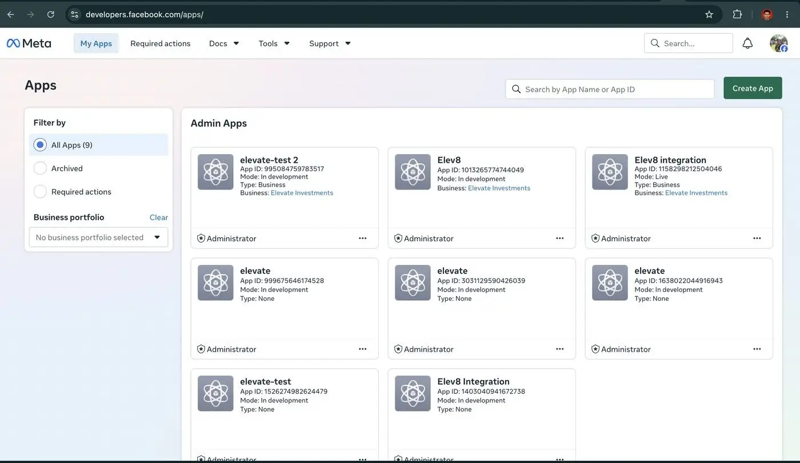
Task: Open the elevate-test app icon
Action: 215,393
